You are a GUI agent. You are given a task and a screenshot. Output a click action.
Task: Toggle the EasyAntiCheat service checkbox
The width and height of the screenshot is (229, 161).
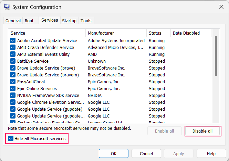[x=13, y=82]
